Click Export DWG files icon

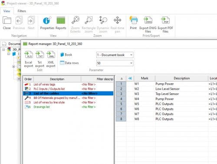(148, 20)
